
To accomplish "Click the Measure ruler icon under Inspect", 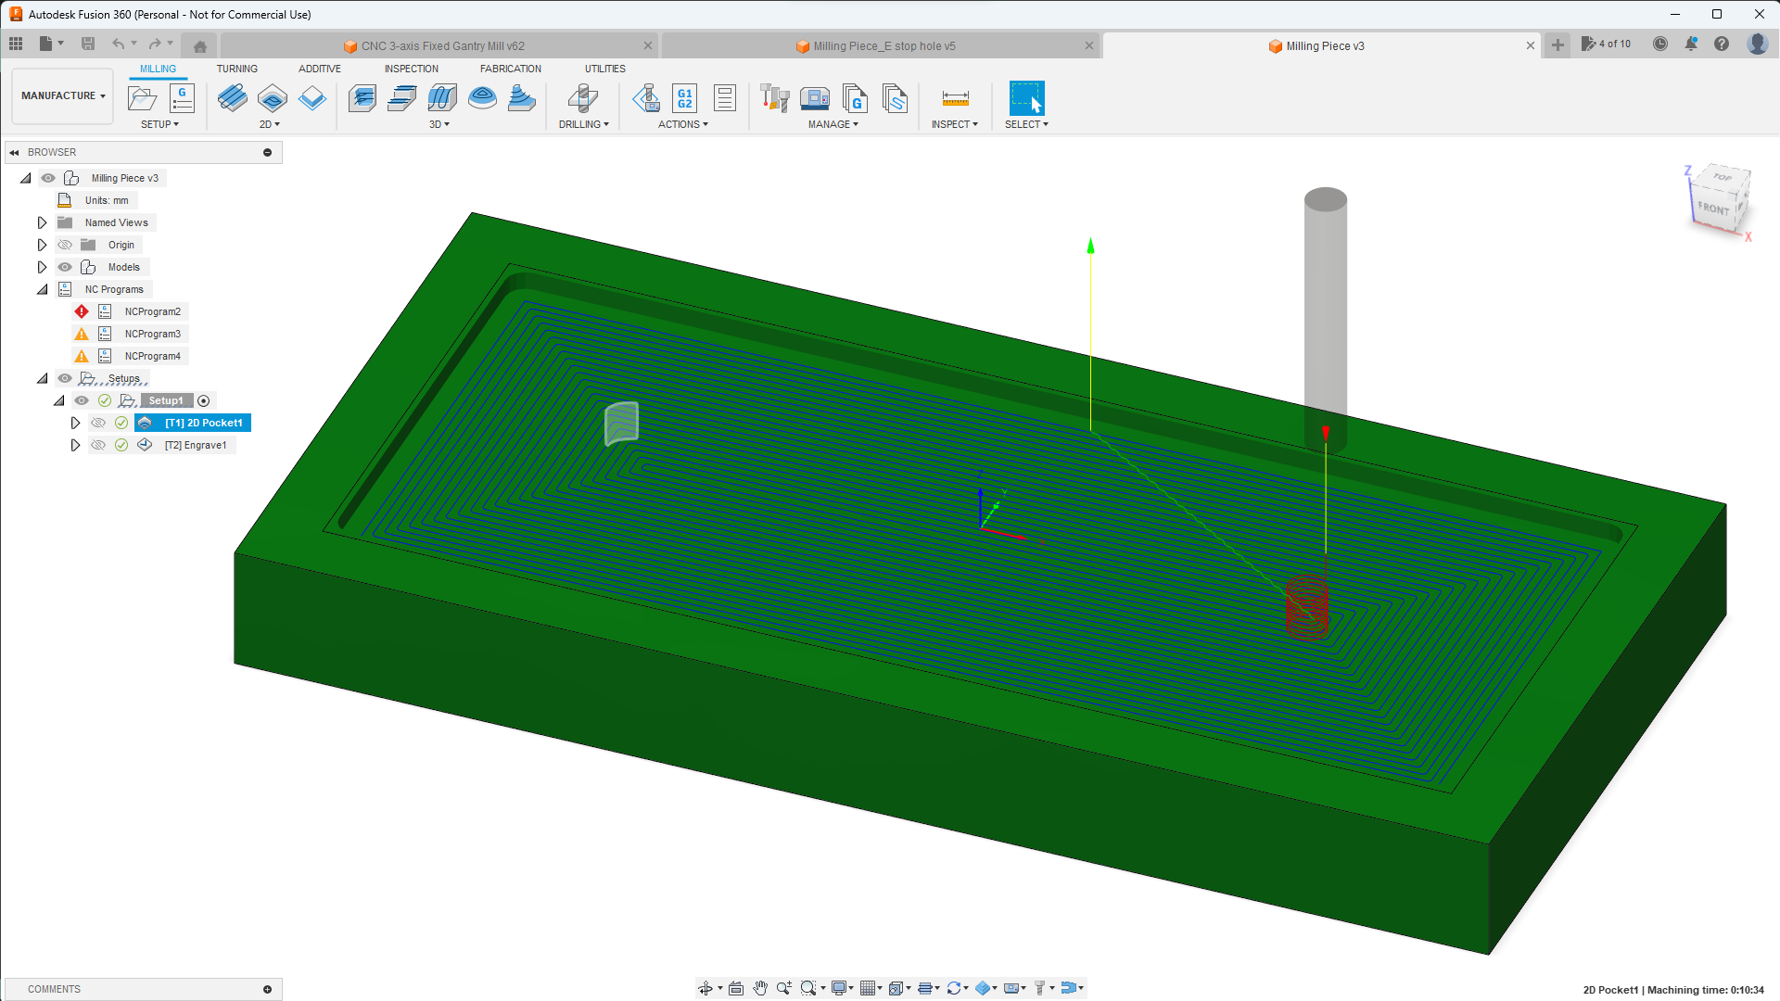I will pos(955,98).
